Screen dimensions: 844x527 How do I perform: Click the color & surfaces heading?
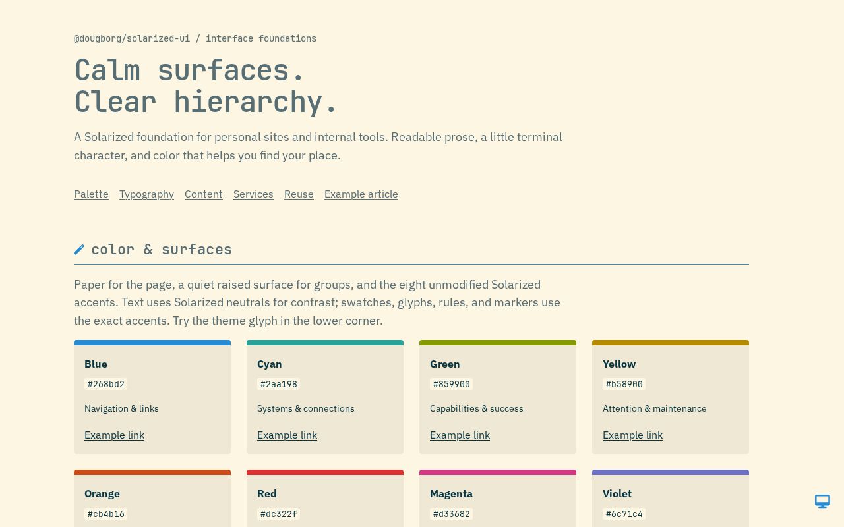tap(162, 249)
